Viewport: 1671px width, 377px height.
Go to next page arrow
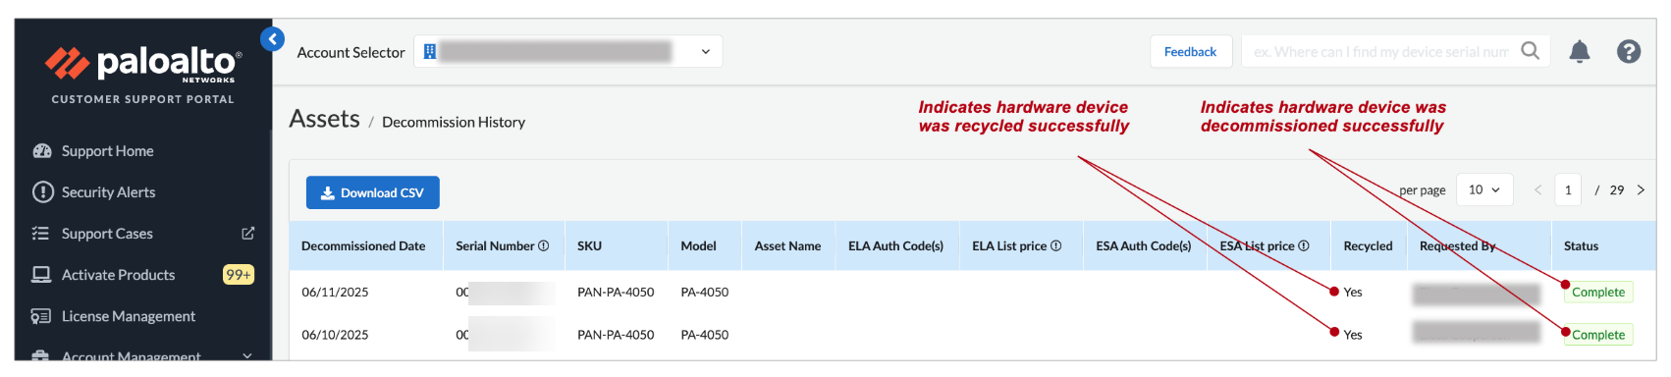[x=1641, y=190]
